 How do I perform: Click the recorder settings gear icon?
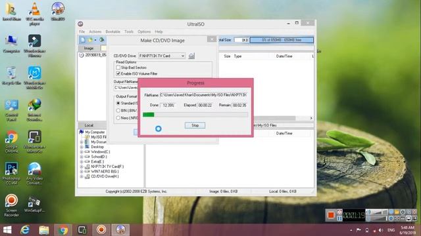pos(403,212)
